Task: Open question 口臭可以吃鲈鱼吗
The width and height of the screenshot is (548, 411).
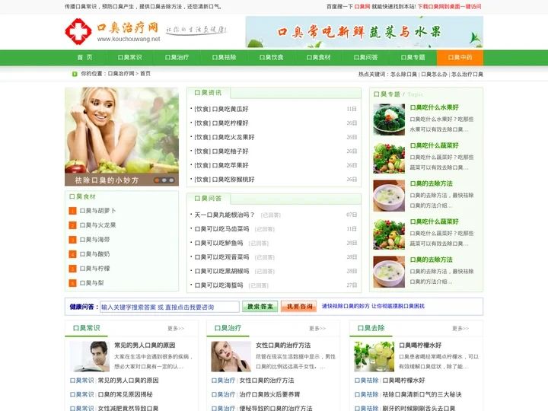Action: coord(218,243)
